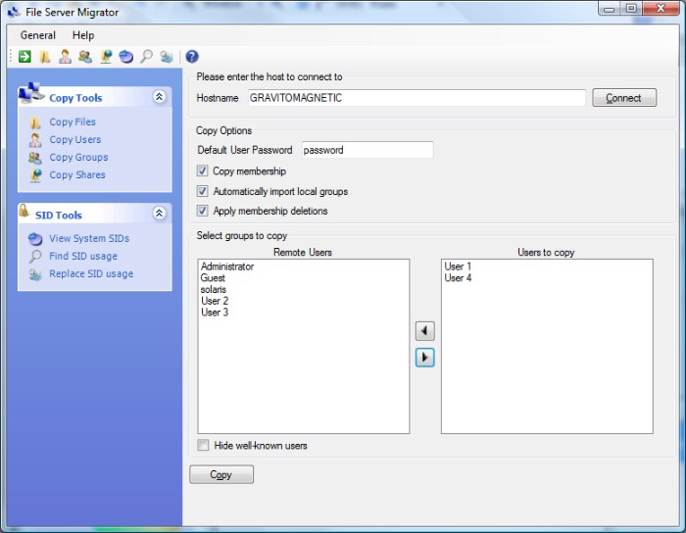Click the left arrow to remove user
The height and width of the screenshot is (533, 686).
pyautogui.click(x=424, y=331)
